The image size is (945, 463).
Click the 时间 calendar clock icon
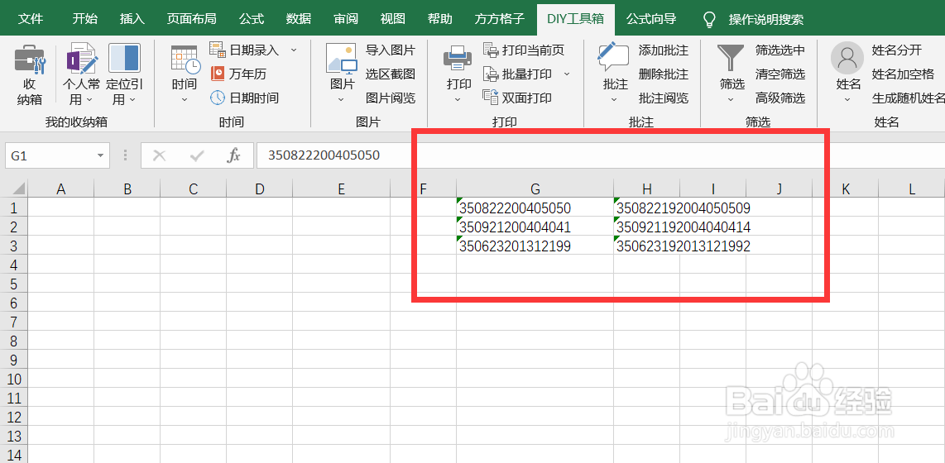(x=185, y=59)
